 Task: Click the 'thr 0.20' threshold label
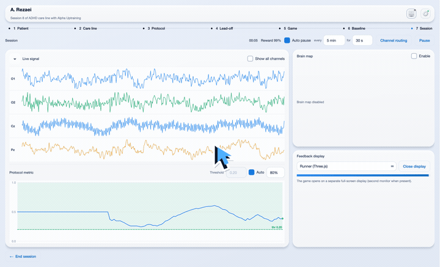[277, 227]
